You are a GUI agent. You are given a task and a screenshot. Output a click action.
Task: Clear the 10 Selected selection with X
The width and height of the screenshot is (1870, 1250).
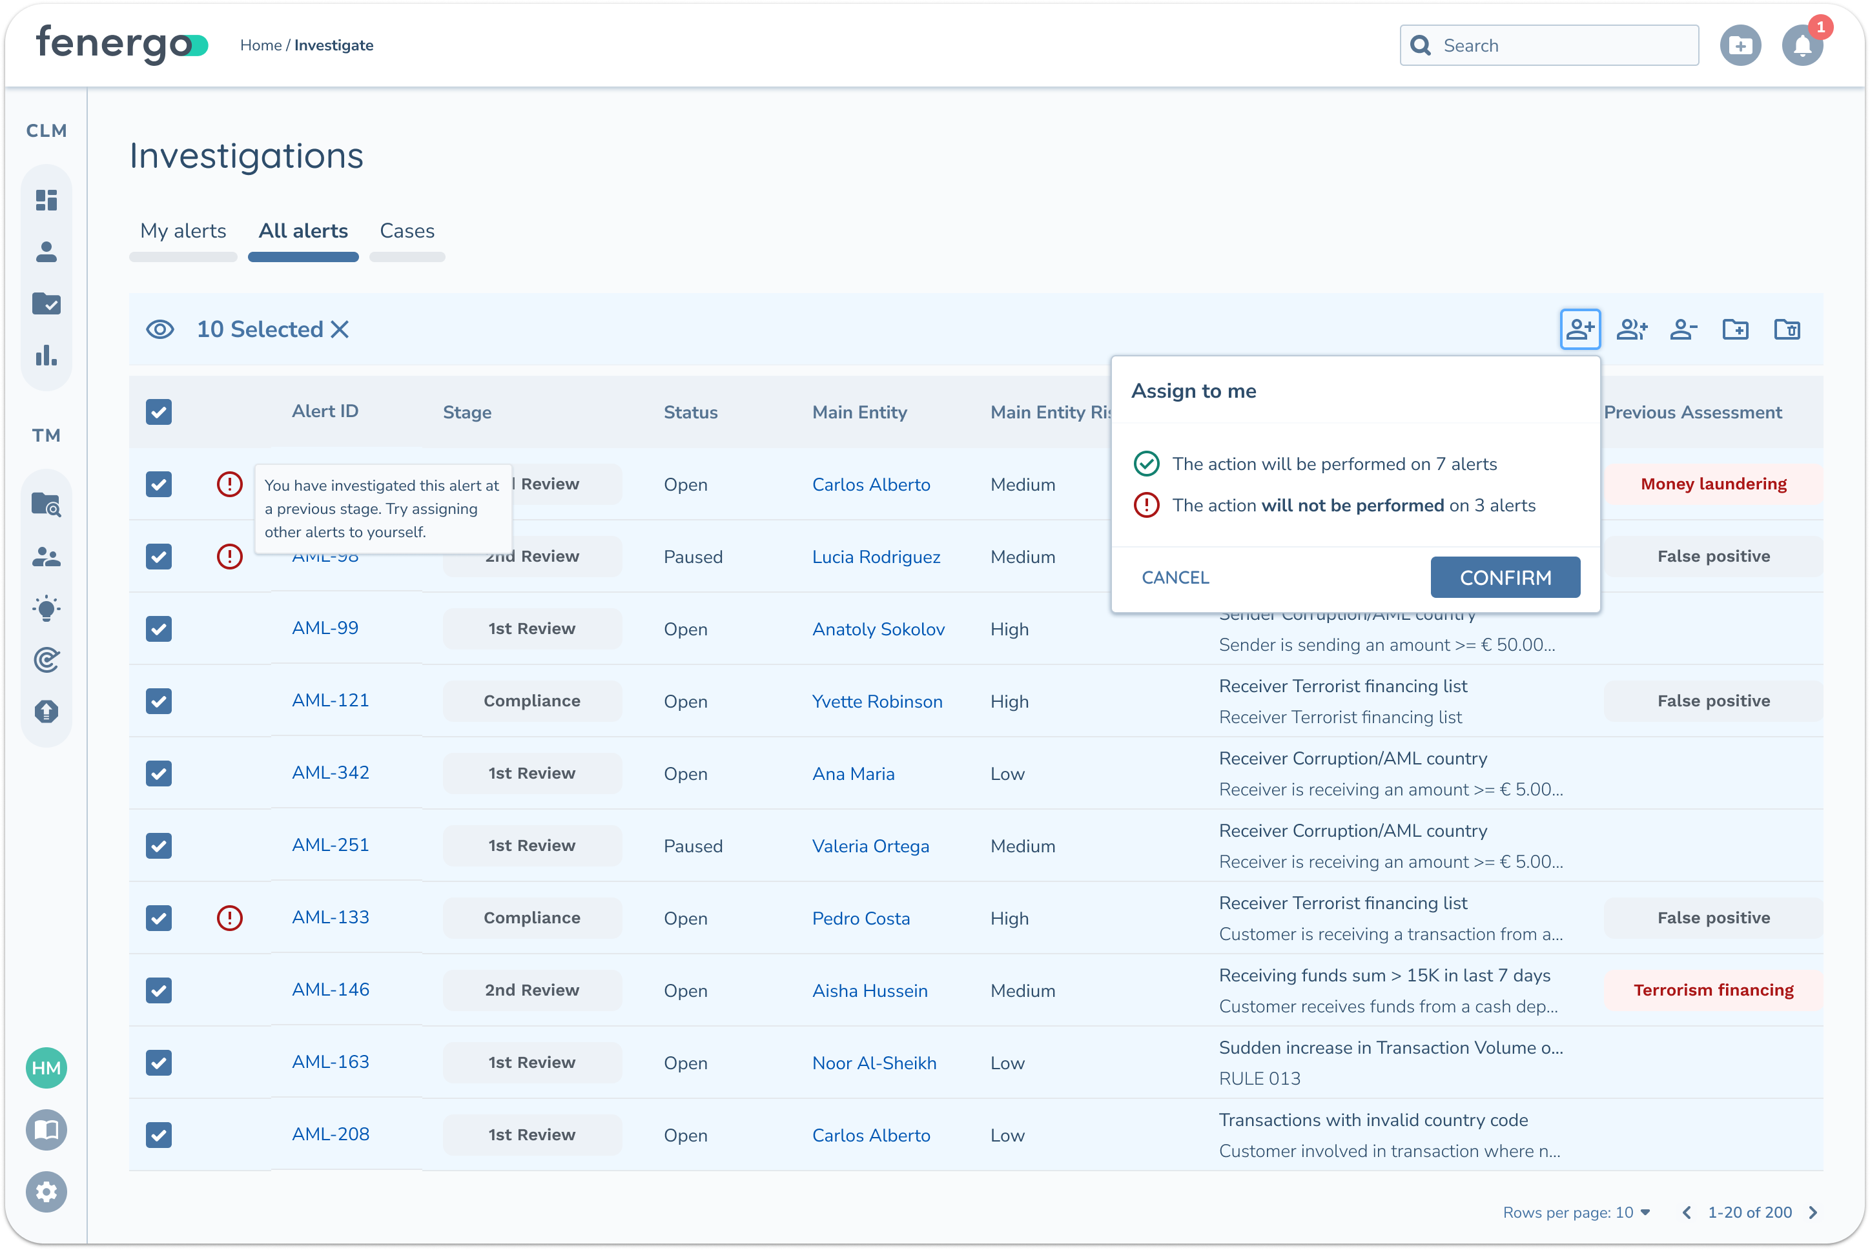coord(340,329)
